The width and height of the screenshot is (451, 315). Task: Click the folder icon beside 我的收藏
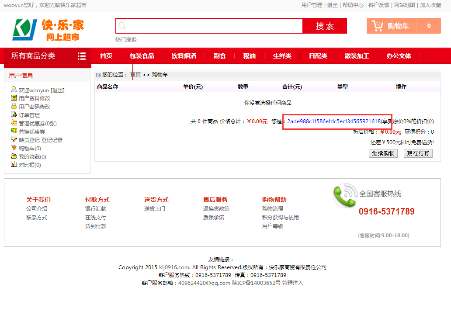coord(14,156)
